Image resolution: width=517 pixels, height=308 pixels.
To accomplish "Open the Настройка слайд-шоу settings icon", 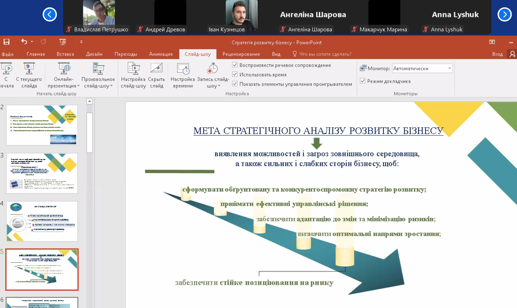I will click(x=133, y=68).
